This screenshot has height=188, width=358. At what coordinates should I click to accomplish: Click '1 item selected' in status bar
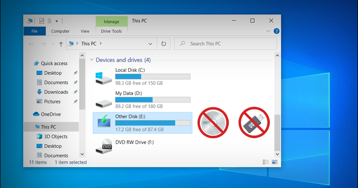click(x=71, y=162)
